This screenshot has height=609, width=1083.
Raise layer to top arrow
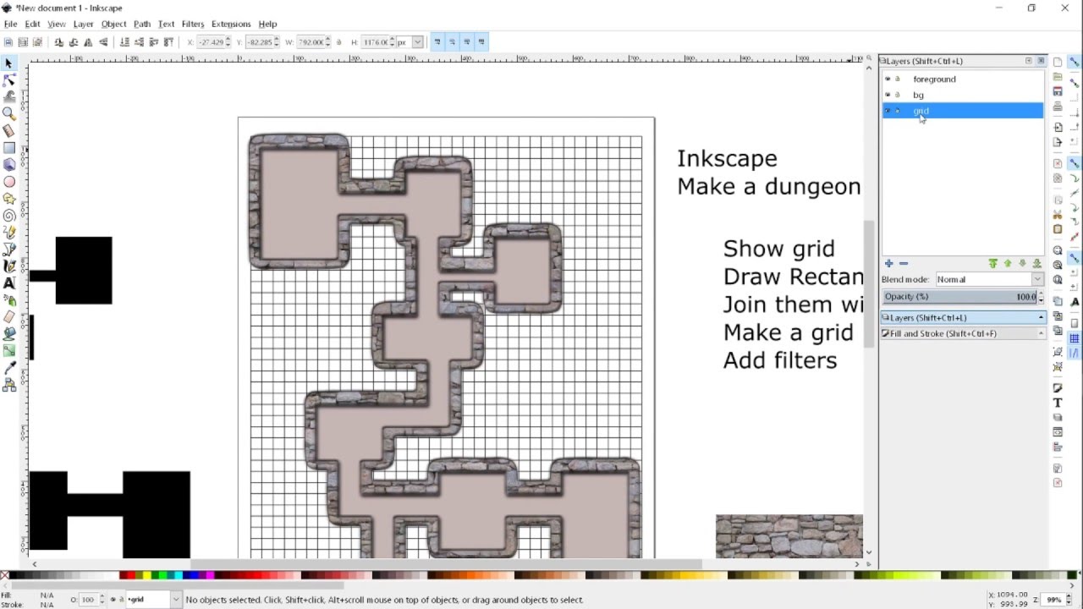(993, 264)
